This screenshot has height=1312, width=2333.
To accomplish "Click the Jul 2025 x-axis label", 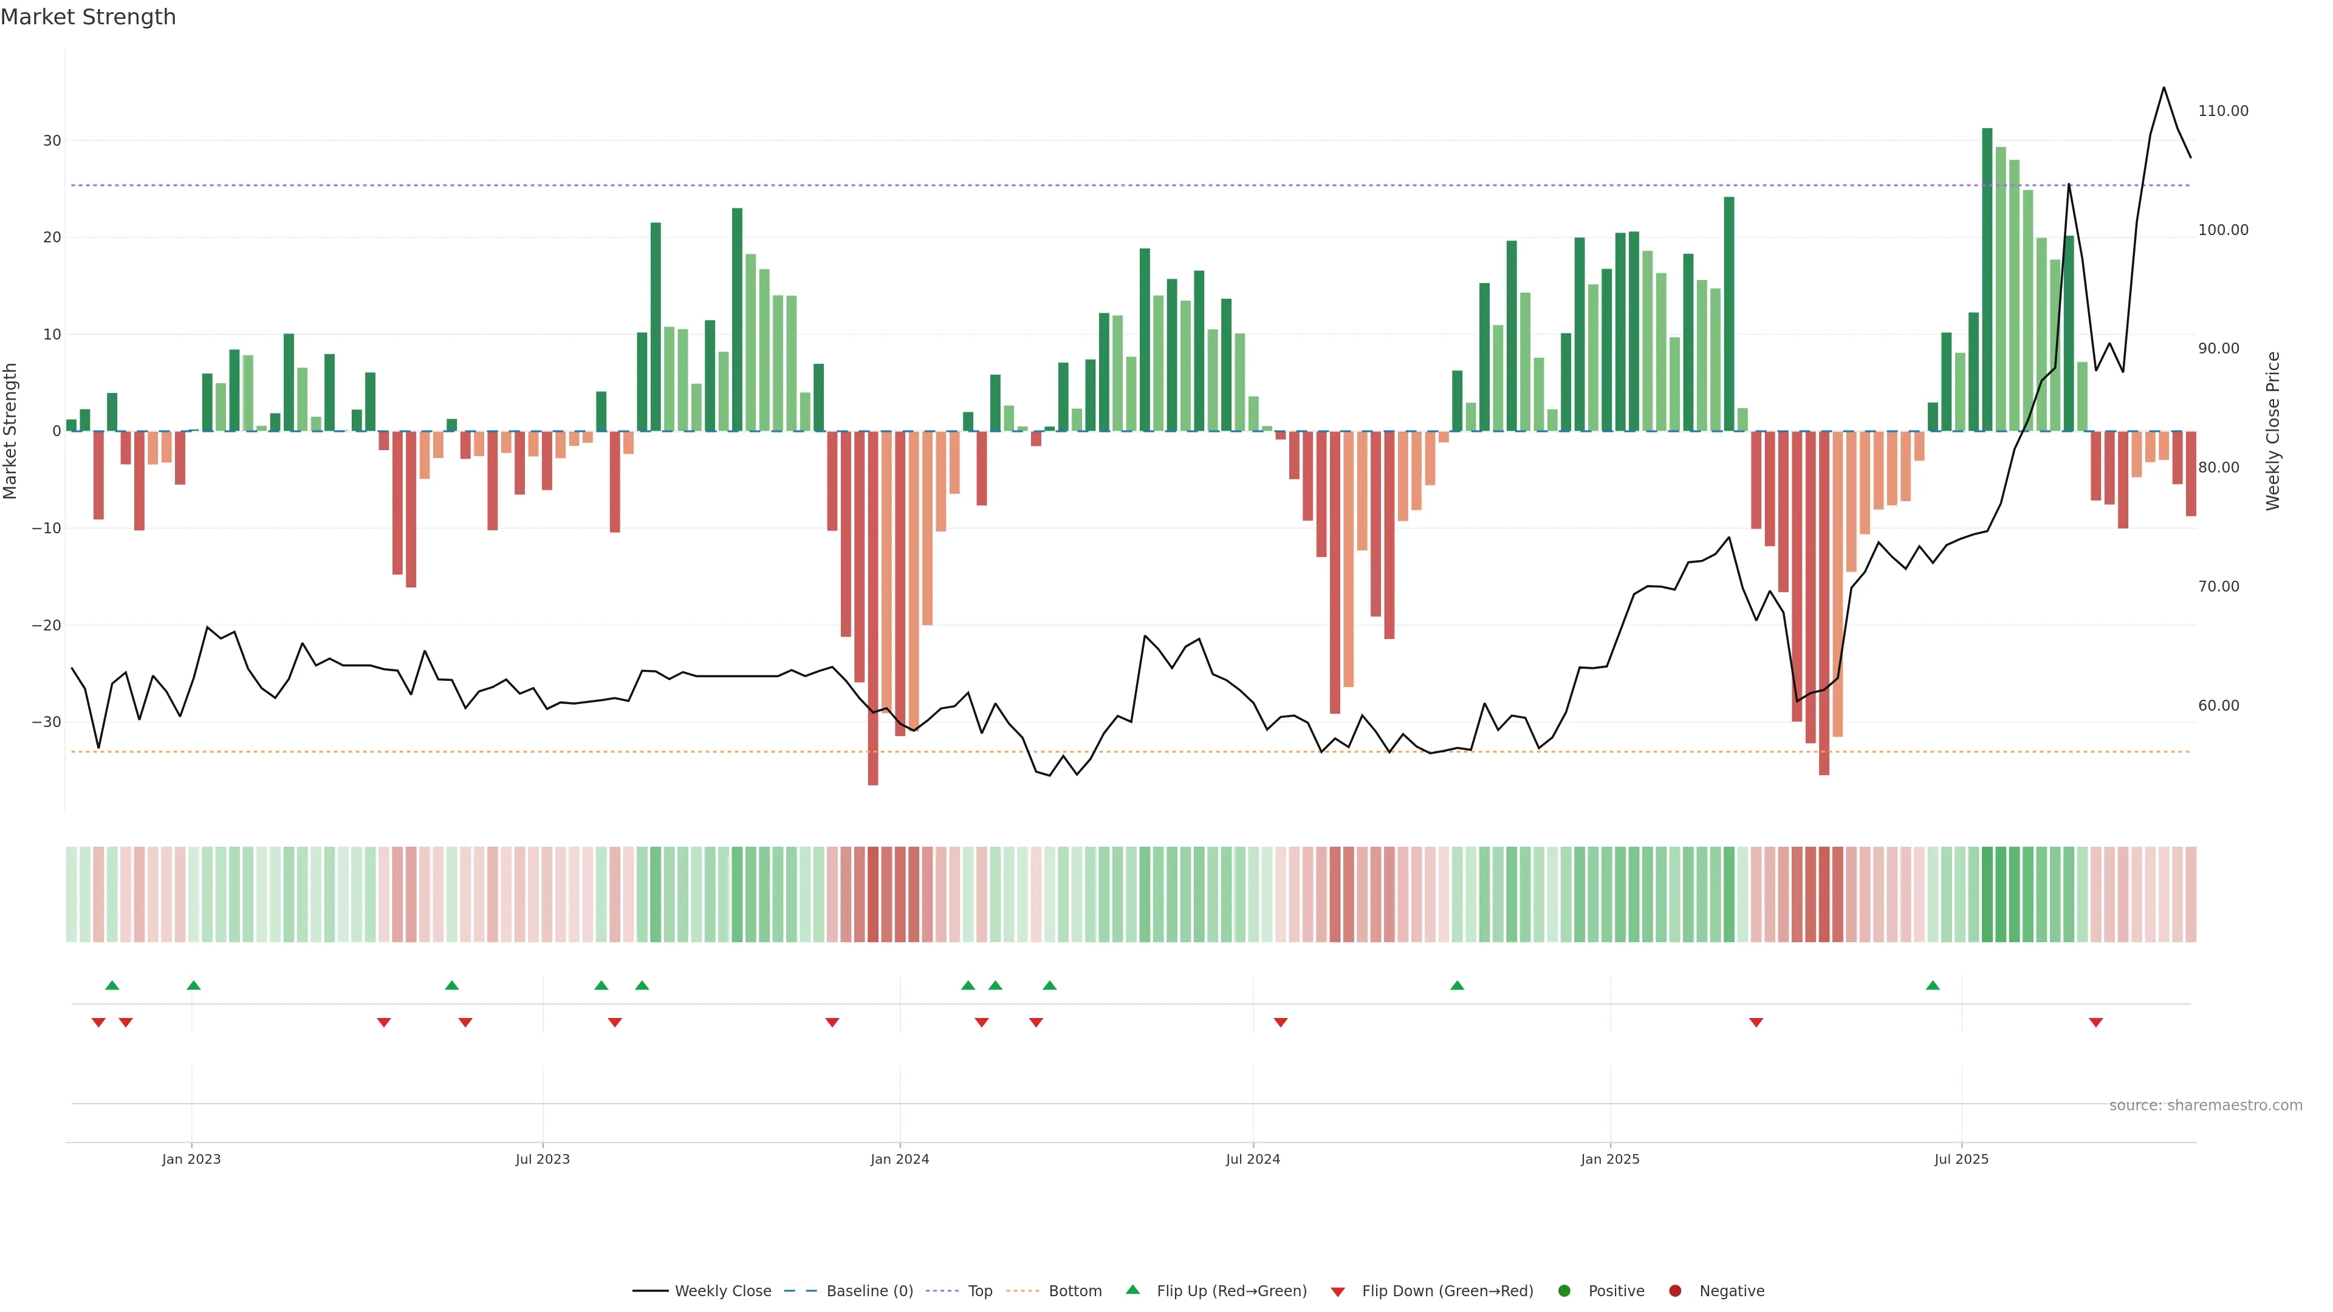I will pyautogui.click(x=1961, y=1159).
